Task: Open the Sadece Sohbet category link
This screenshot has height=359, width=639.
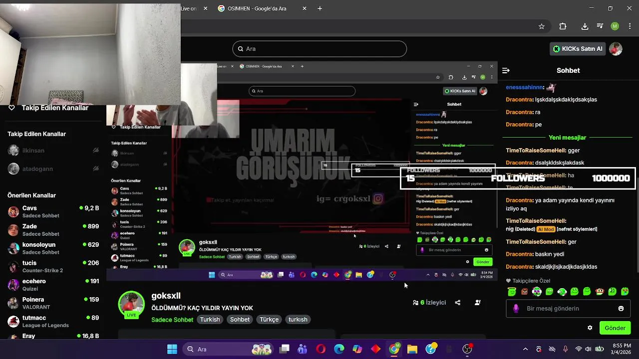Action: (x=172, y=320)
